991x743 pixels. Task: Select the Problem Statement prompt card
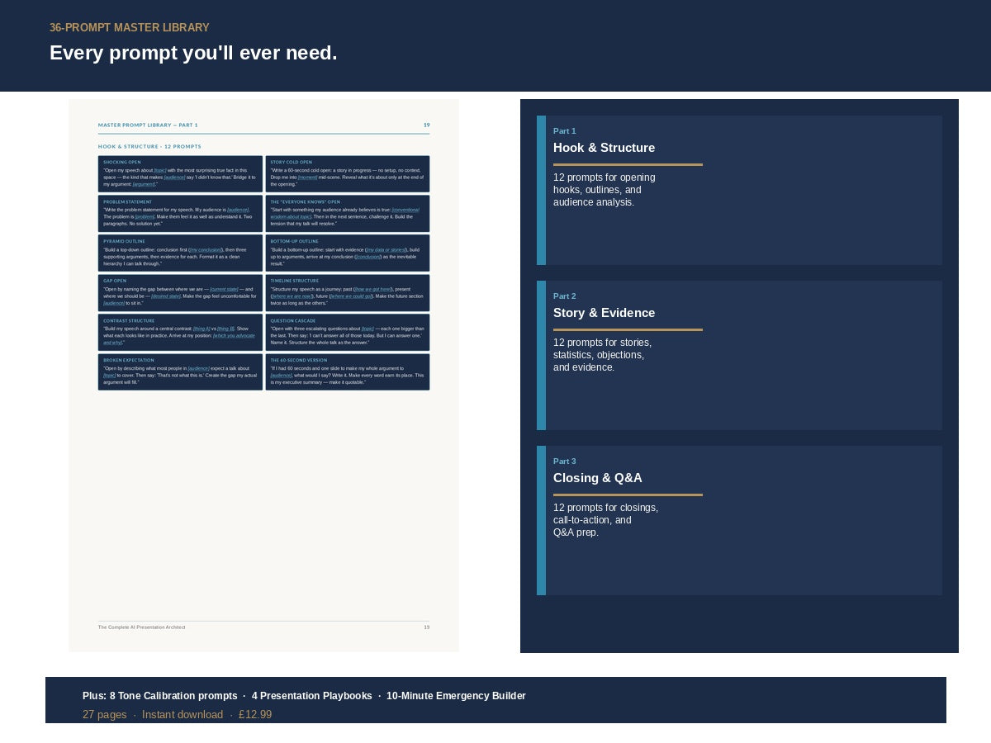click(180, 213)
